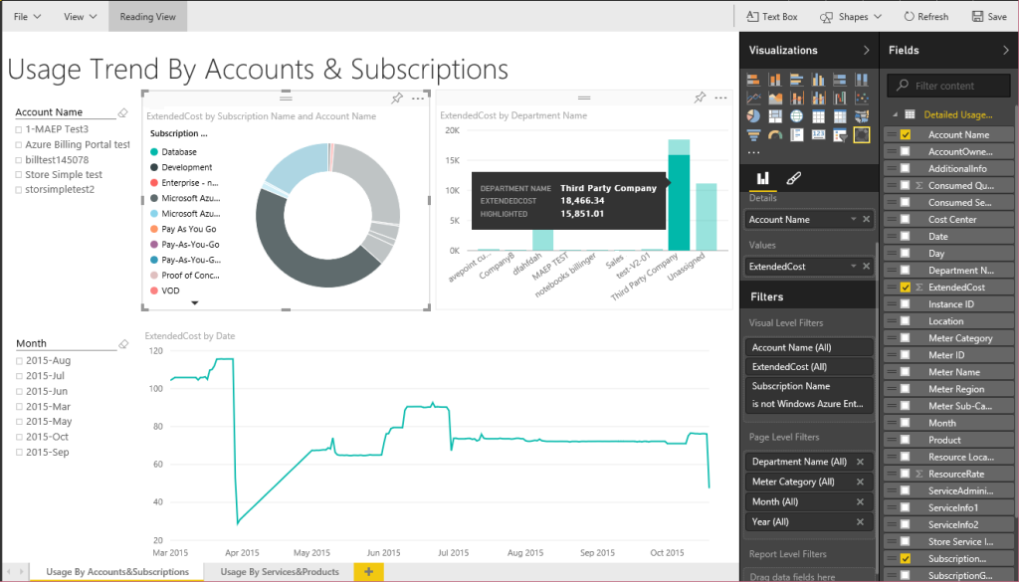Screen dimensions: 1019x582
Task: Pick the gauge visualization icon
Action: (774, 134)
